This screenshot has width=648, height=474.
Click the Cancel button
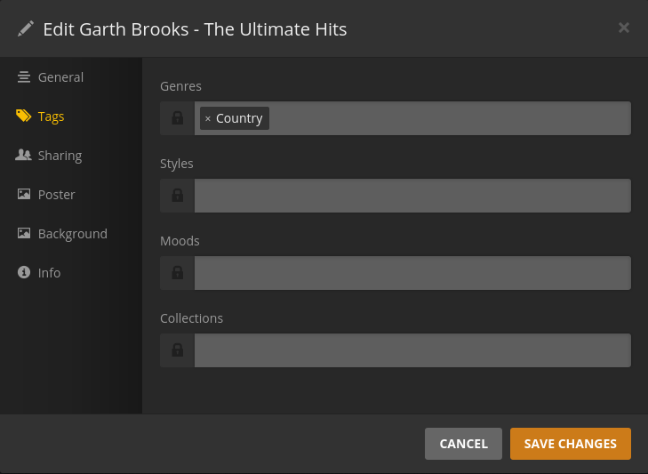(463, 444)
